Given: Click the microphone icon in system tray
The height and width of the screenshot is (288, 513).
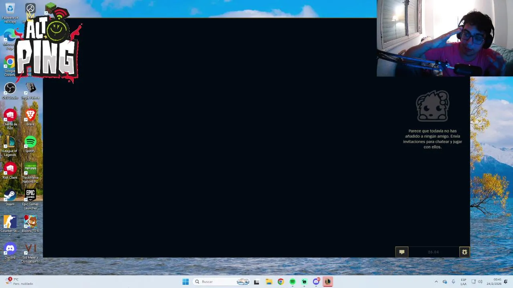Looking at the screenshot, I should [x=453, y=282].
